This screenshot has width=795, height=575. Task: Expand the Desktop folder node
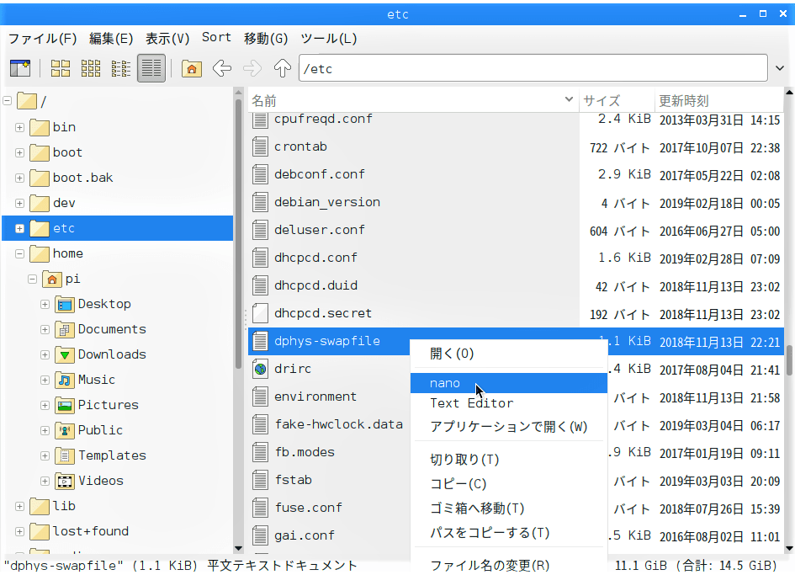[x=45, y=304]
